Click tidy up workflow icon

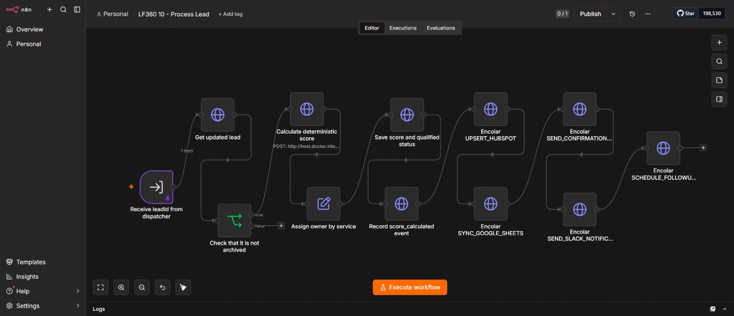pyautogui.click(x=183, y=287)
